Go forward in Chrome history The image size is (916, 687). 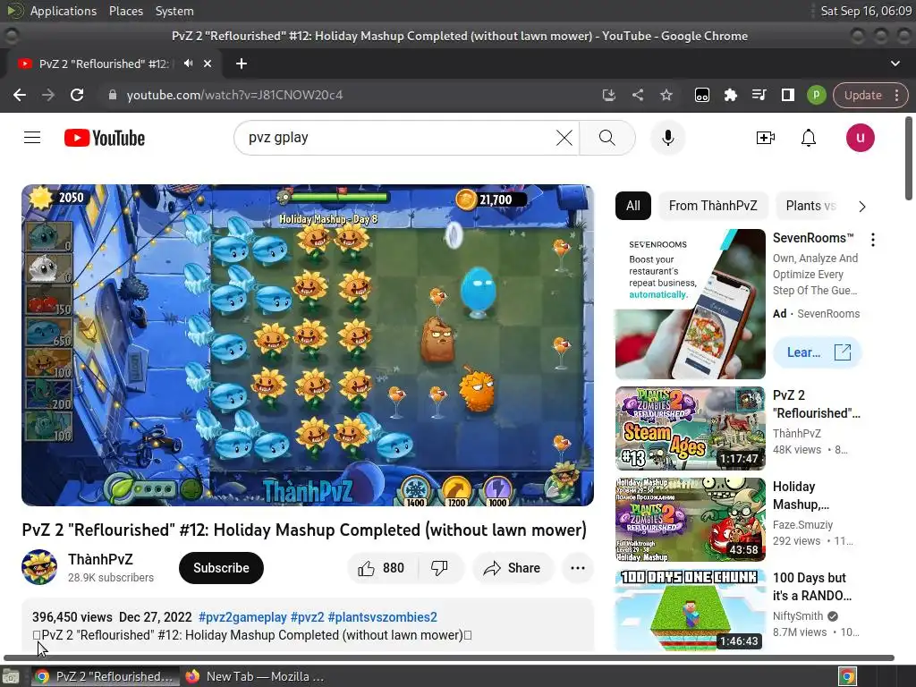pos(48,95)
